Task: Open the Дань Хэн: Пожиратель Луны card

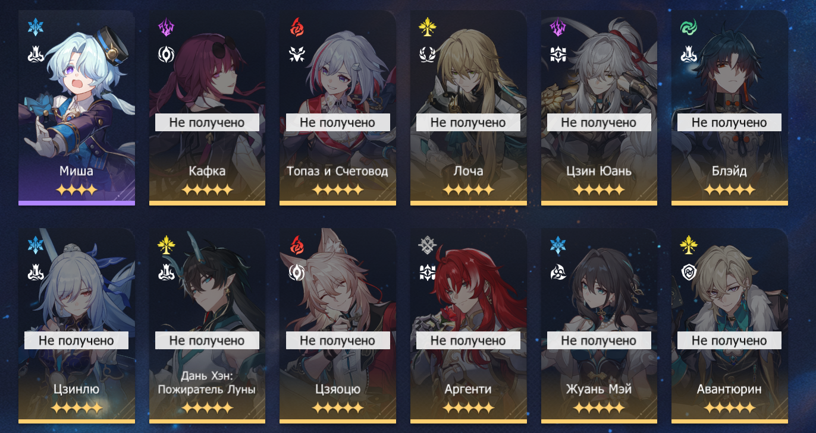Action: 207,325
